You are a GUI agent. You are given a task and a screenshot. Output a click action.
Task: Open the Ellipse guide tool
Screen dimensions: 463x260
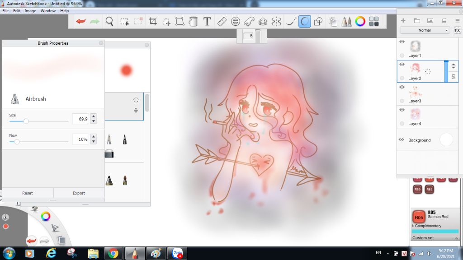pyautogui.click(x=235, y=21)
